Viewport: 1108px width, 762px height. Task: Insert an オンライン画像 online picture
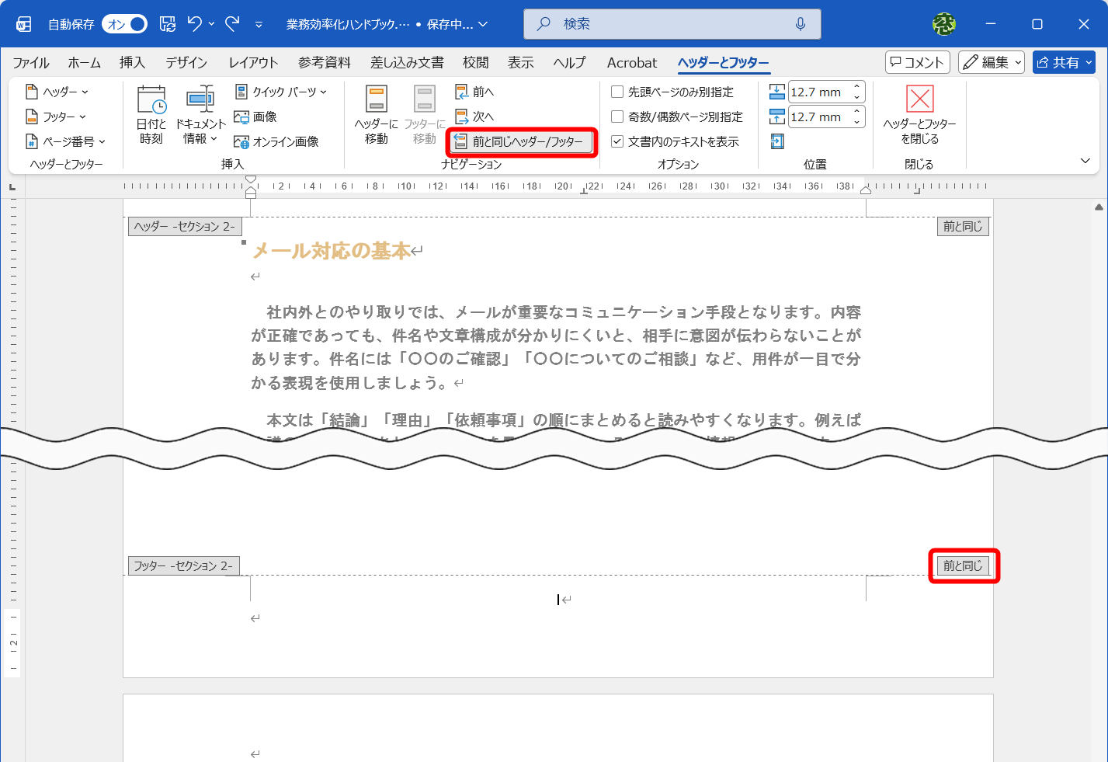tap(276, 141)
